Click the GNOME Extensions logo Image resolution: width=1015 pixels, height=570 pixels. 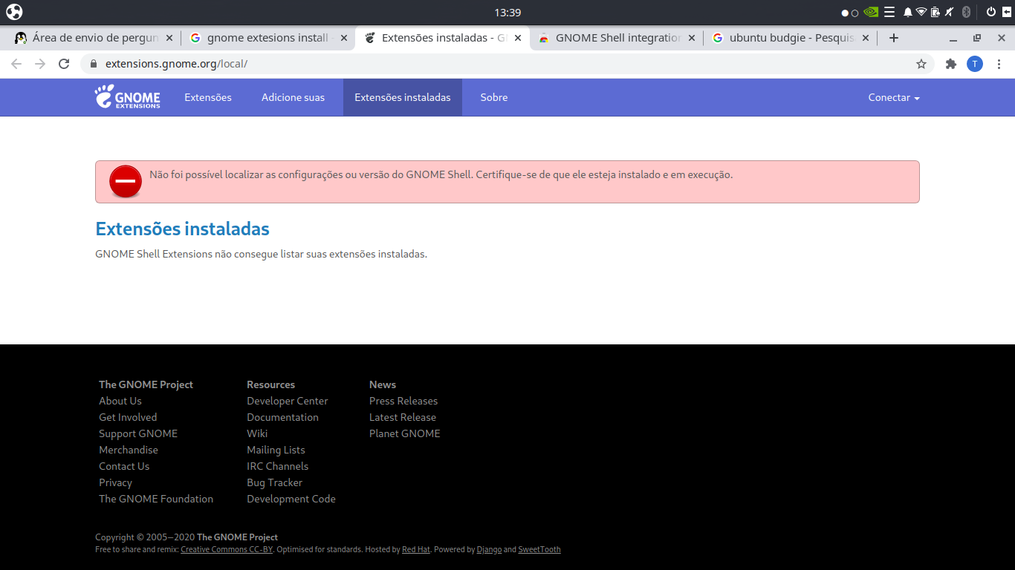pyautogui.click(x=128, y=97)
